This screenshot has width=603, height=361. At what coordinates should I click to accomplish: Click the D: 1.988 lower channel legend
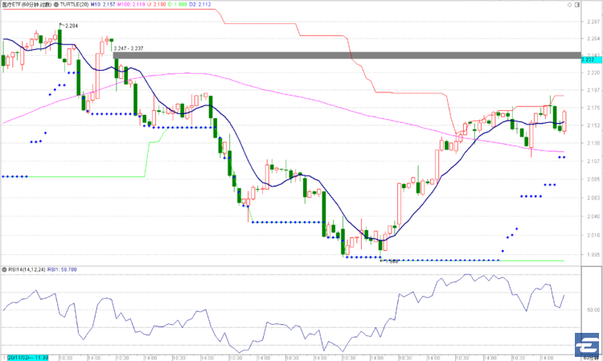coord(178,5)
